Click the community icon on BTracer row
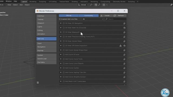 tap(124, 54)
